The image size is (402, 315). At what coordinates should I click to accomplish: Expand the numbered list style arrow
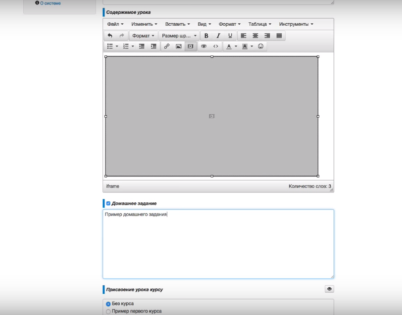133,46
